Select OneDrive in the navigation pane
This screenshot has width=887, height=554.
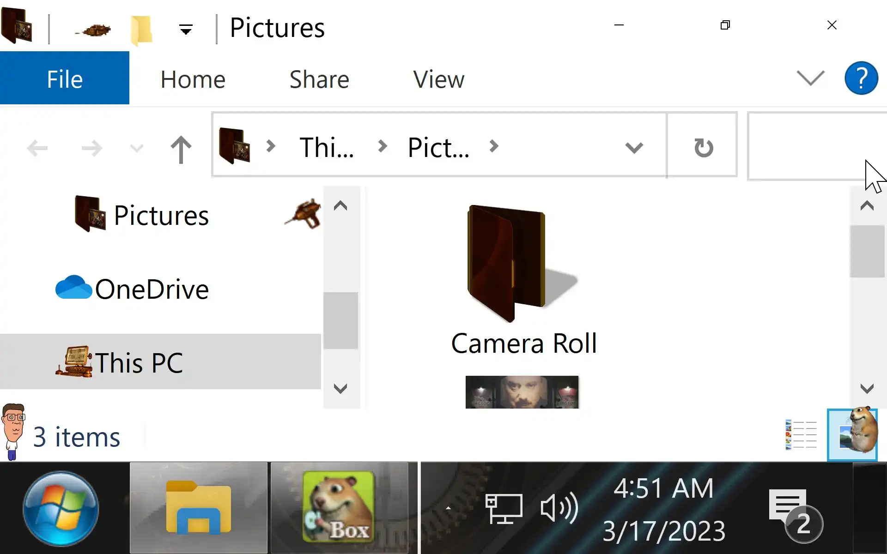point(152,289)
